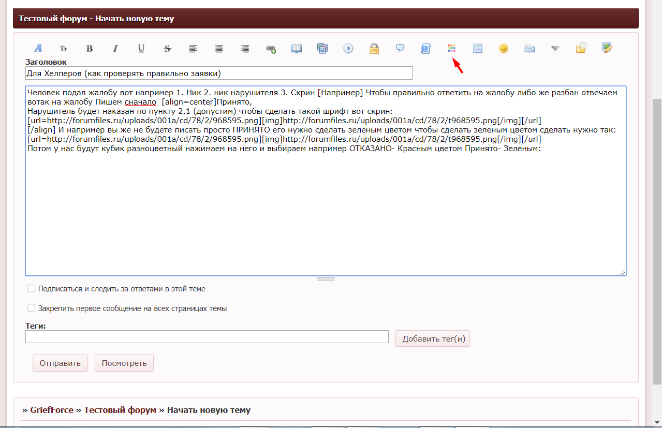Open the smiley emoticons picker

click(x=504, y=49)
